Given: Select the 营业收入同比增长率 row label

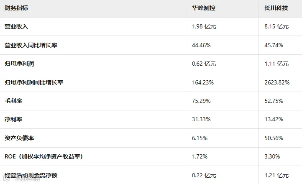Looking at the screenshot, I should click(x=31, y=45).
